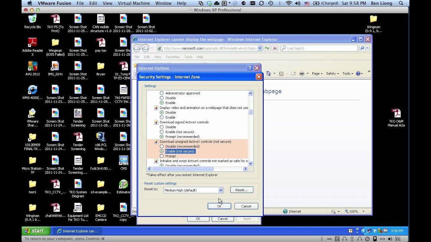
Task: Select the test1 folder icon
Action: point(32,187)
